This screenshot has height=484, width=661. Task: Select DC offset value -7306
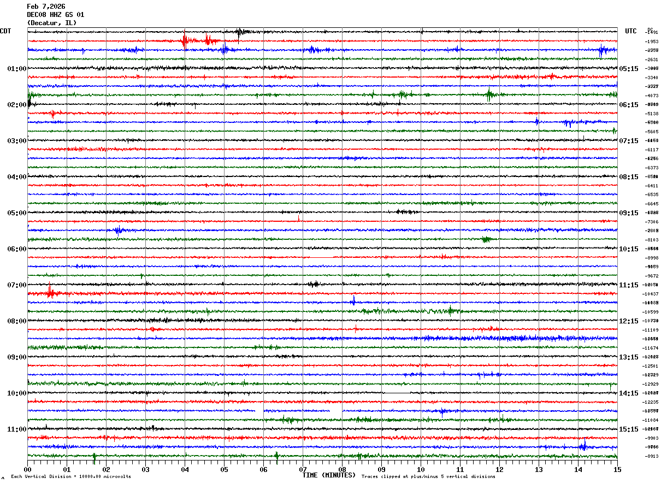[x=652, y=222]
